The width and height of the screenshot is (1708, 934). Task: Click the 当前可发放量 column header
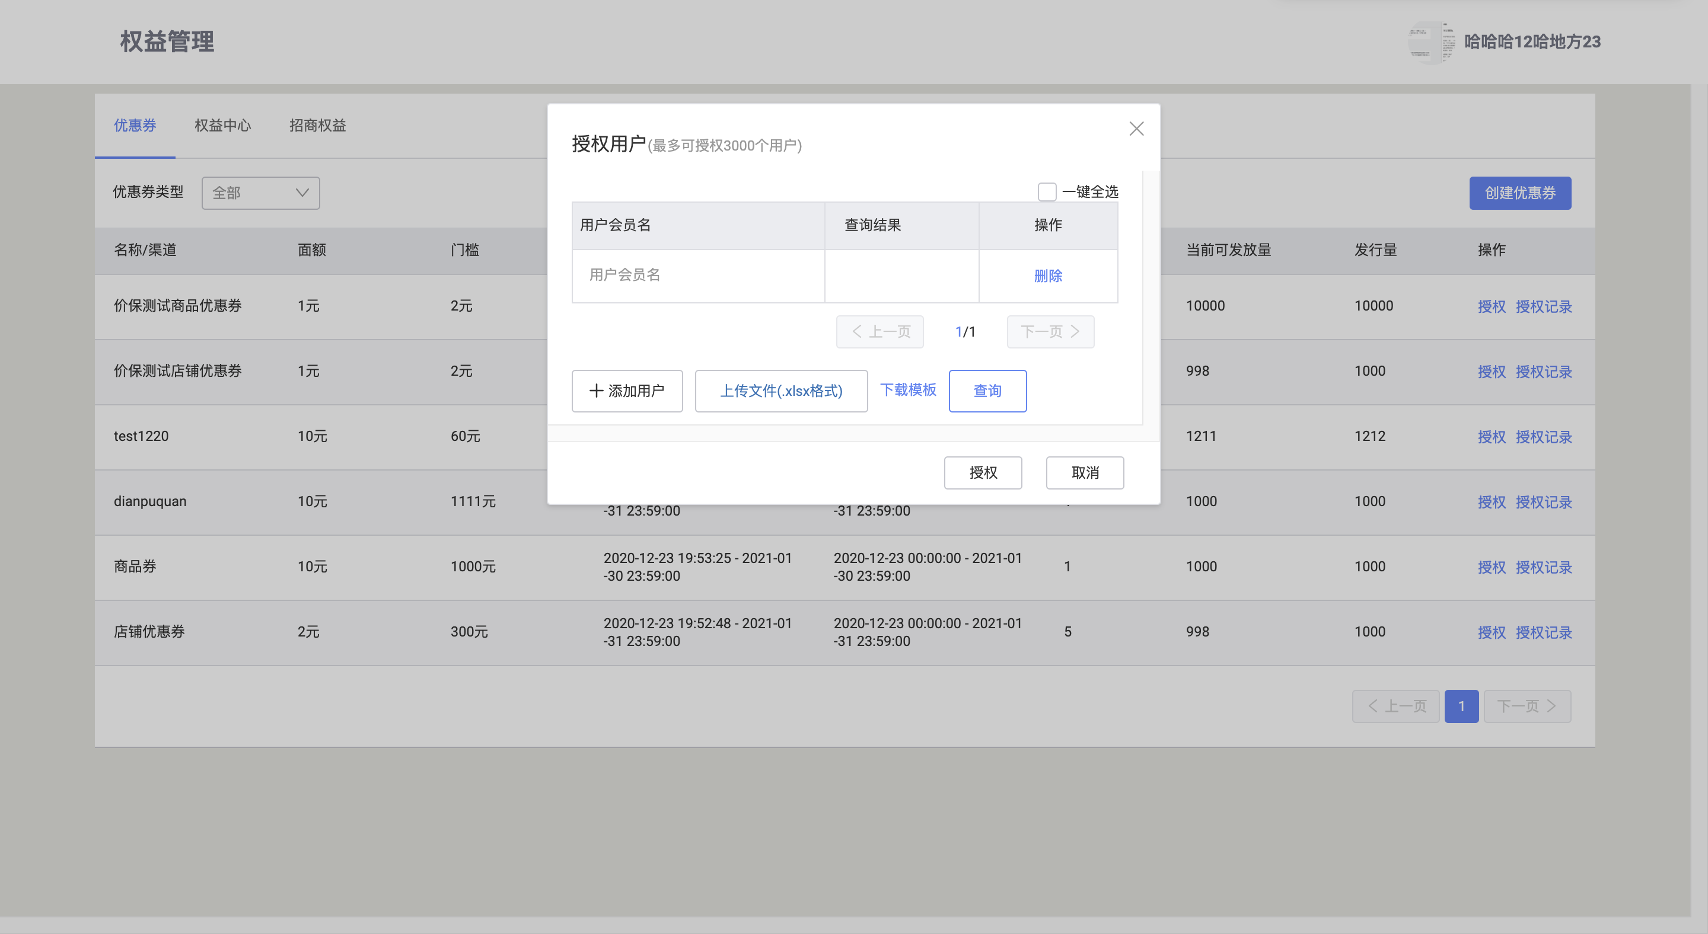click(1228, 250)
